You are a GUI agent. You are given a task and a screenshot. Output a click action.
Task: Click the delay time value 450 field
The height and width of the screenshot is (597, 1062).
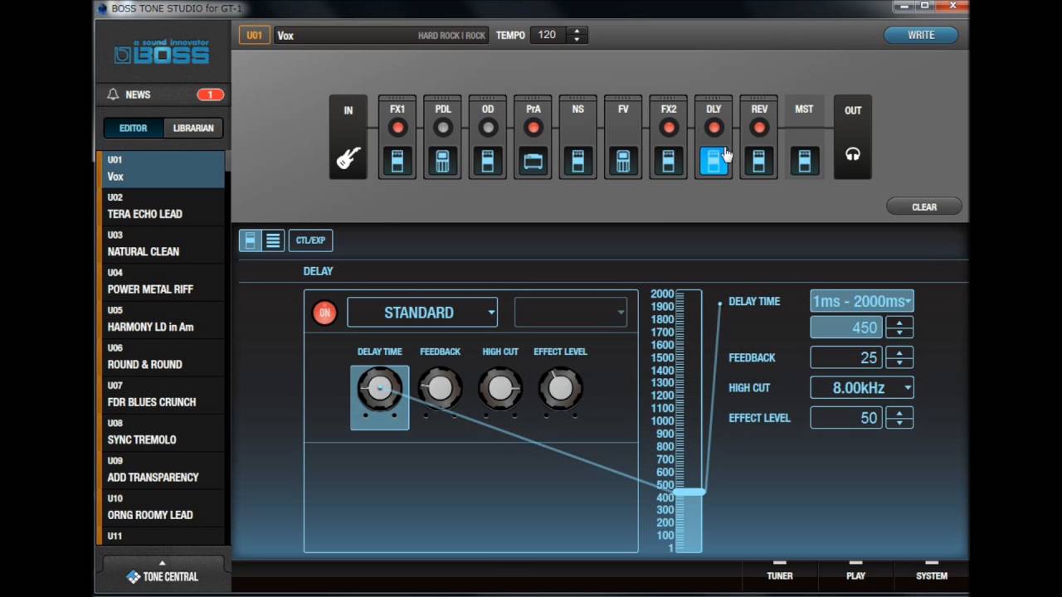click(846, 327)
